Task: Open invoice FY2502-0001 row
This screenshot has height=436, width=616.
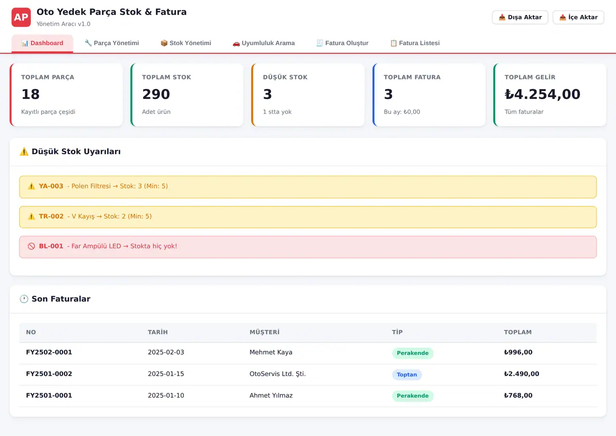Action: click(x=308, y=353)
